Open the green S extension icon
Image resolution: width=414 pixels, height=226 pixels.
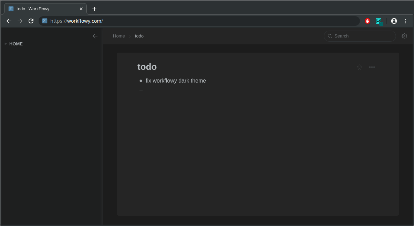point(379,21)
